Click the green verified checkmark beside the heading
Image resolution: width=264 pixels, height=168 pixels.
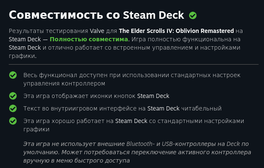coord(193,15)
